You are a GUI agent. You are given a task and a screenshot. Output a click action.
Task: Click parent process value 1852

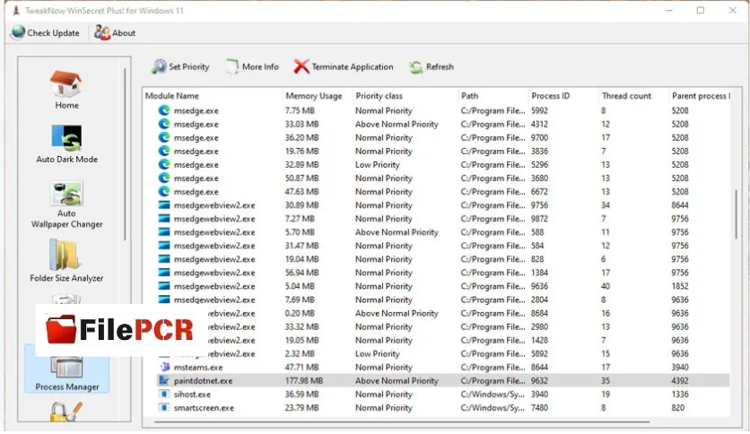(680, 286)
